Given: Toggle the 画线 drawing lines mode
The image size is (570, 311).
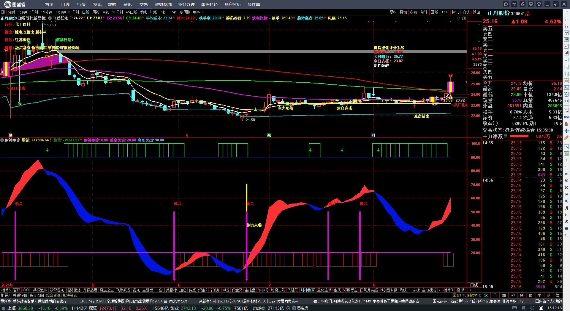Looking at the screenshot, I should tap(434, 12).
